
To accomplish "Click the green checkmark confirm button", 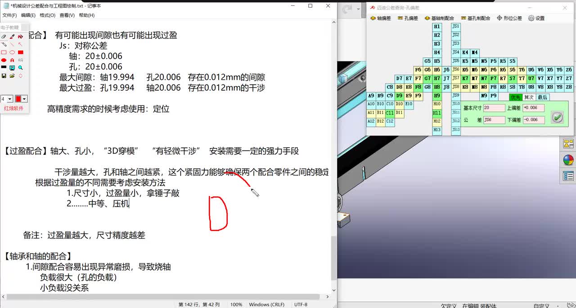I will click(x=557, y=117).
